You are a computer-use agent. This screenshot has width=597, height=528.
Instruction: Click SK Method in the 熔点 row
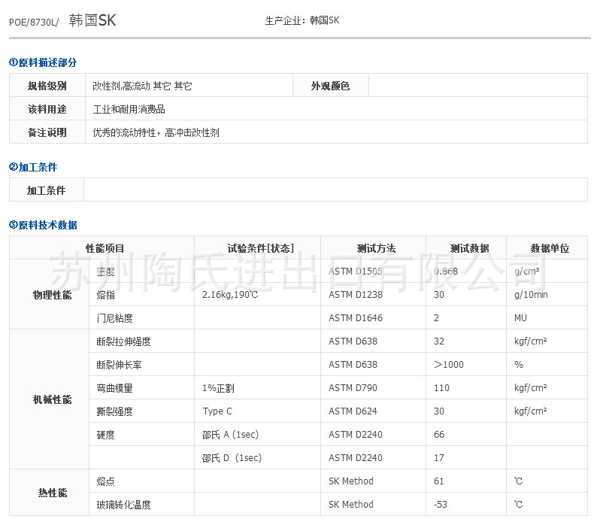351,481
